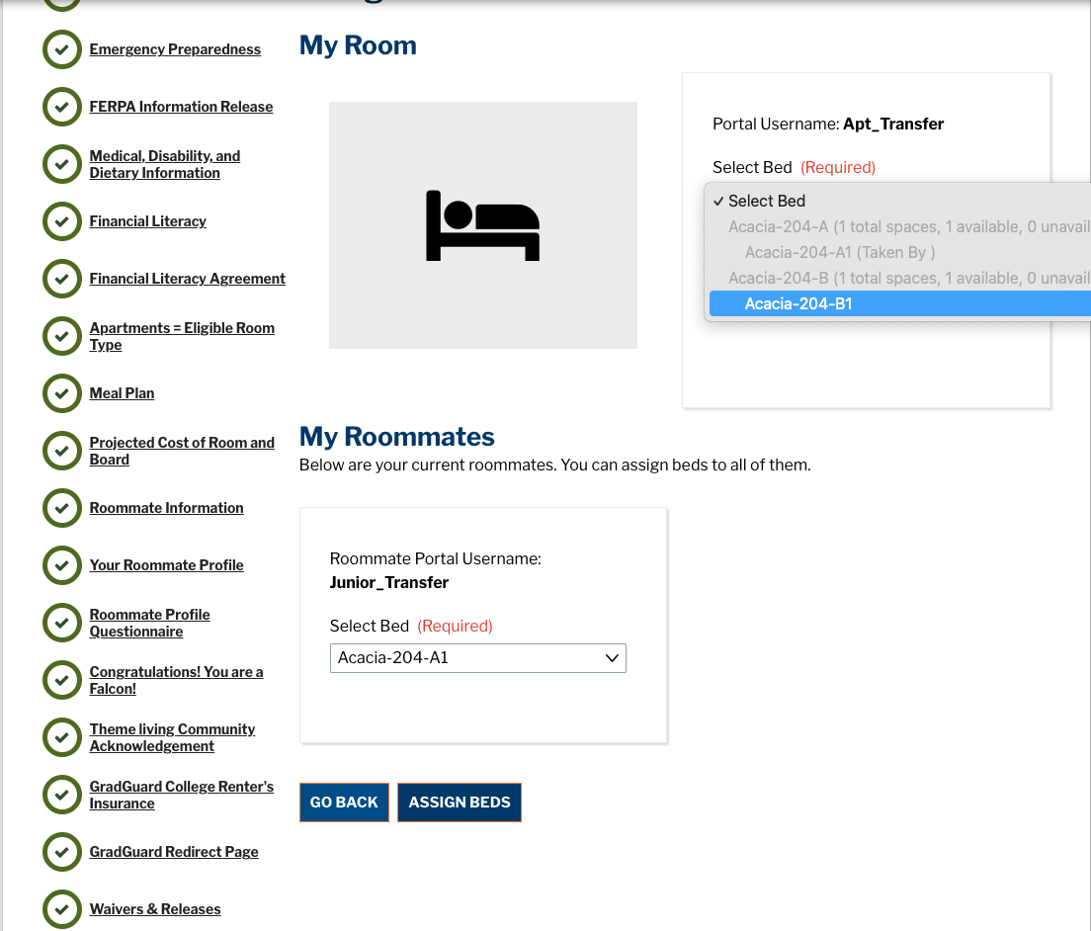
Task: Click the checkmark icon beside GradGuard Redirect Page
Action: 61,852
